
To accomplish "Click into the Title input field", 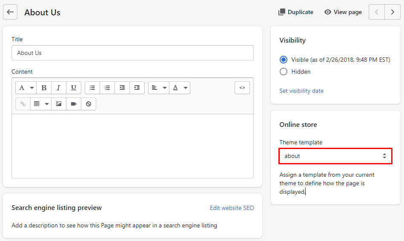I will point(132,53).
